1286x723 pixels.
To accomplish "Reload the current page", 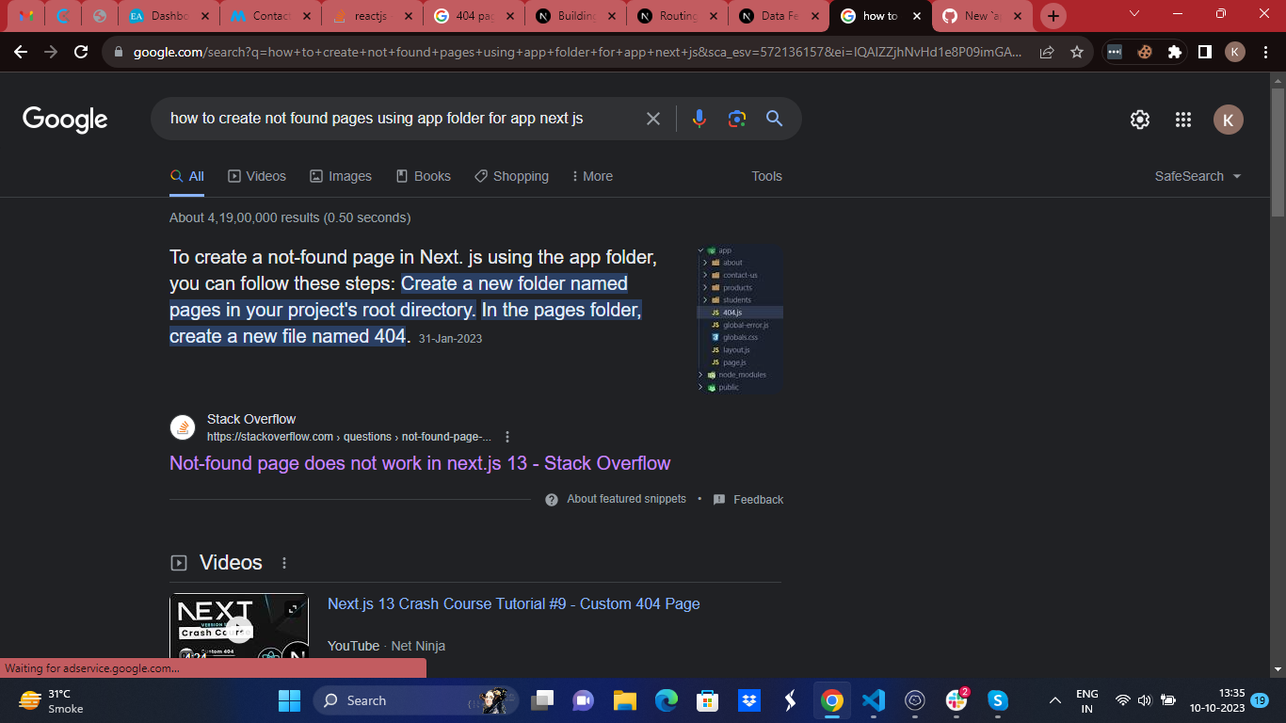I will (x=81, y=52).
